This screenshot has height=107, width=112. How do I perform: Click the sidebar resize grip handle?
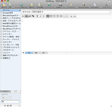click(x=19, y=106)
